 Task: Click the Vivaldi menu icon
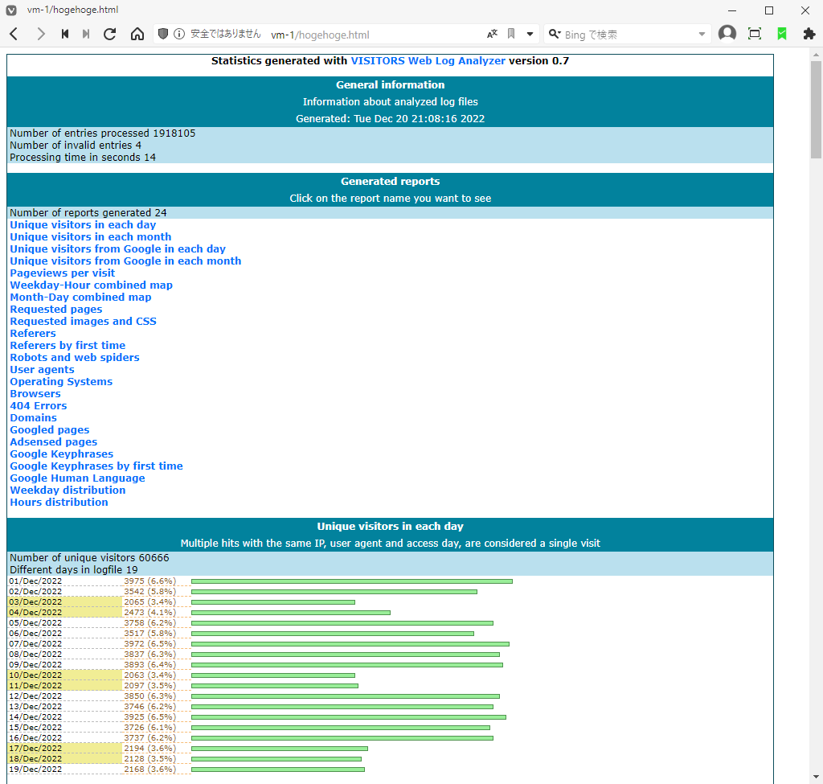[x=11, y=10]
